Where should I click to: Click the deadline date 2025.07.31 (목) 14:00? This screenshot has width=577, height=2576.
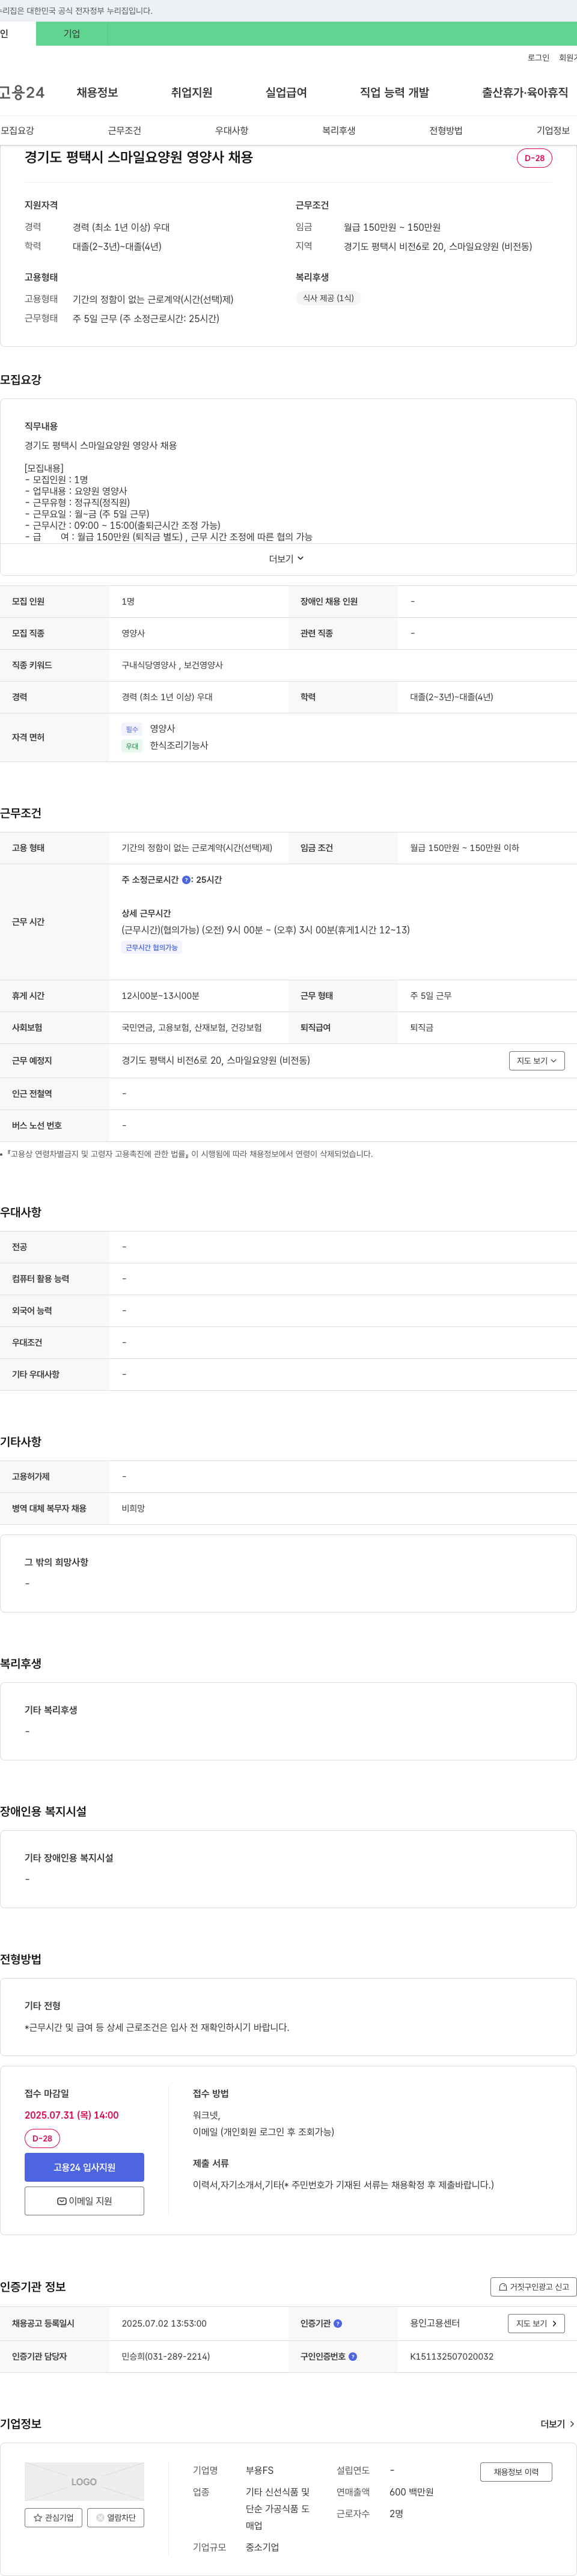click(72, 2115)
